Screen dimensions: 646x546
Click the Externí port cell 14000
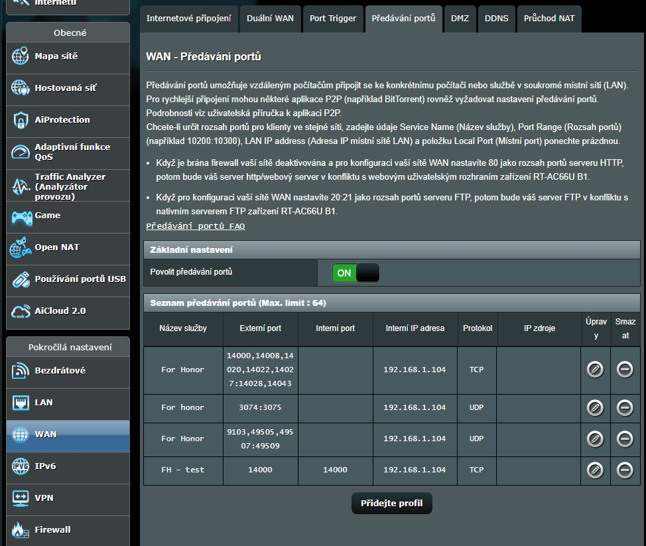point(259,470)
